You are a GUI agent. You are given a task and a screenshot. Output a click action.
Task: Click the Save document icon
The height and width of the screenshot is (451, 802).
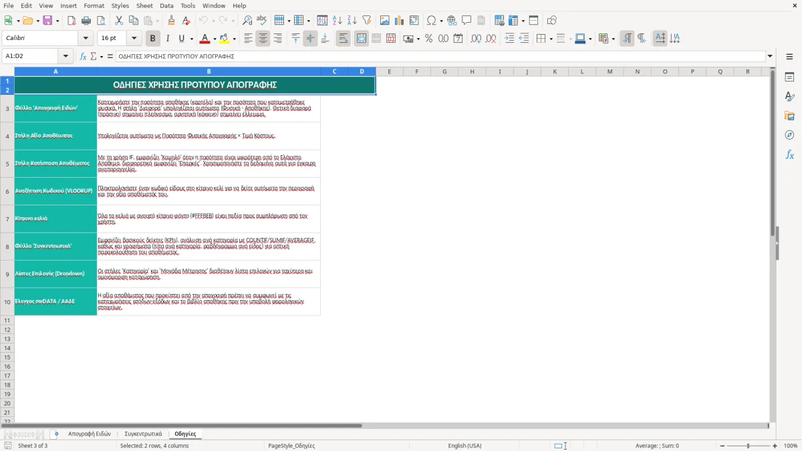(47, 21)
